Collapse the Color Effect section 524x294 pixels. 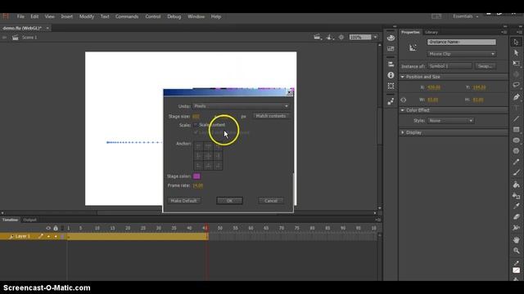(x=403, y=110)
